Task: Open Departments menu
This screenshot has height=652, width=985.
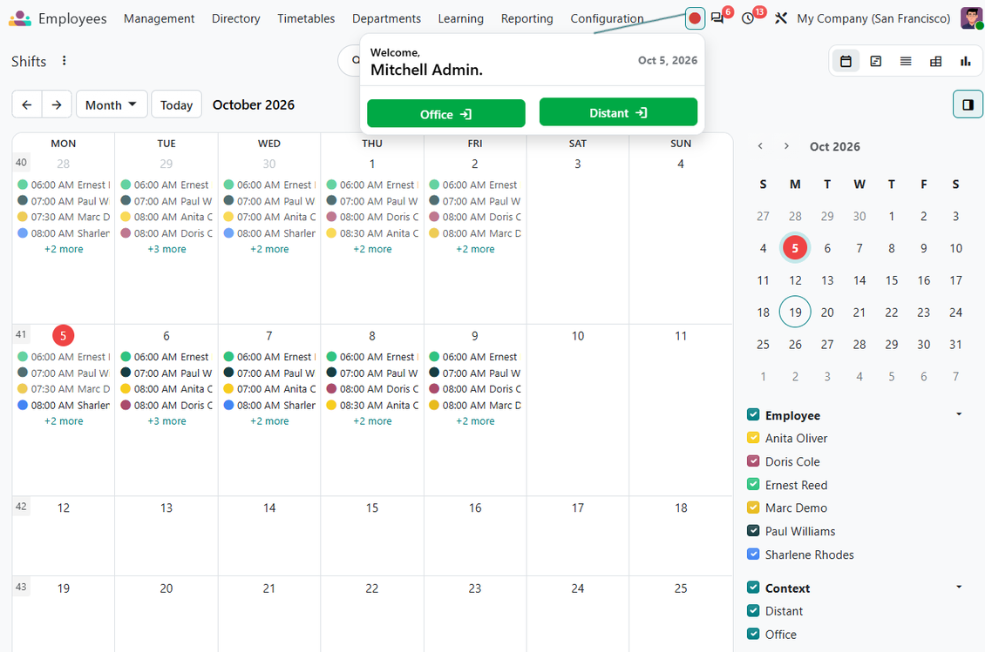Action: click(x=386, y=18)
